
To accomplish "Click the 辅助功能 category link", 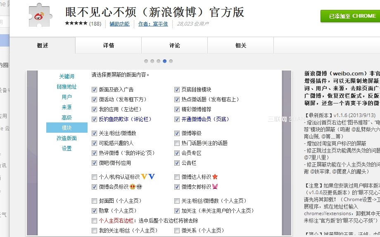I will (x=119, y=24).
